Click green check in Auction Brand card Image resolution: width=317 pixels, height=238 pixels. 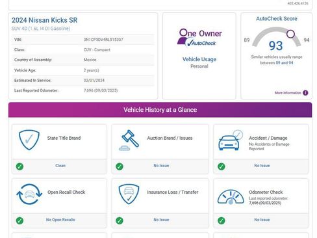(120, 166)
